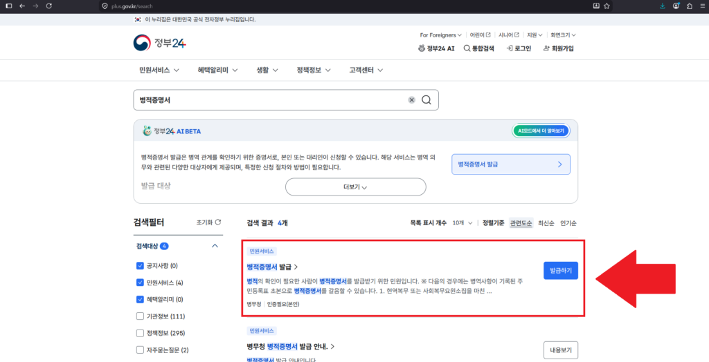Click the 병무청 agency label
This screenshot has width=709, height=362.
[x=255, y=304]
